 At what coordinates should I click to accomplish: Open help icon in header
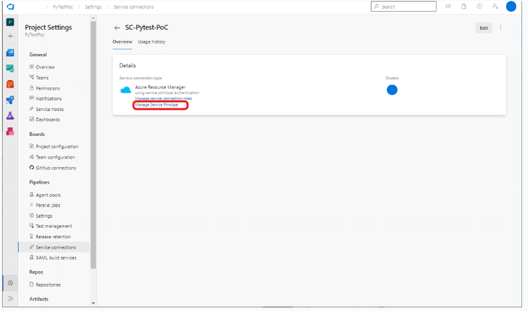480,7
